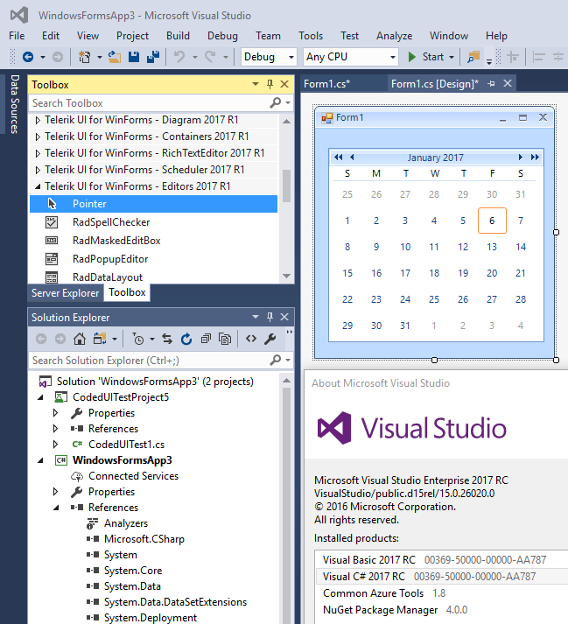
Task: Pin the Solution Explorer panel
Action: (270, 317)
